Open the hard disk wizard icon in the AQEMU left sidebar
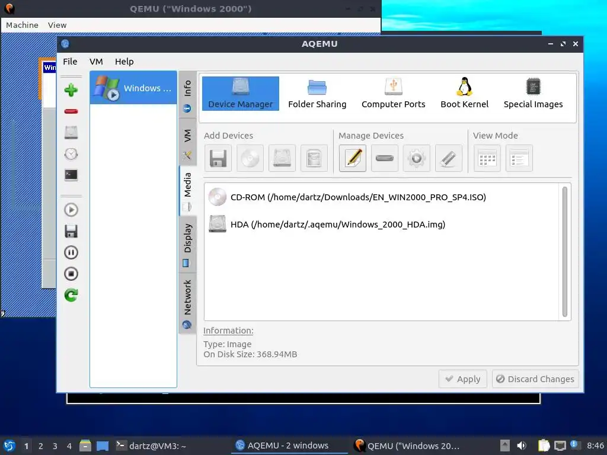 (71, 133)
